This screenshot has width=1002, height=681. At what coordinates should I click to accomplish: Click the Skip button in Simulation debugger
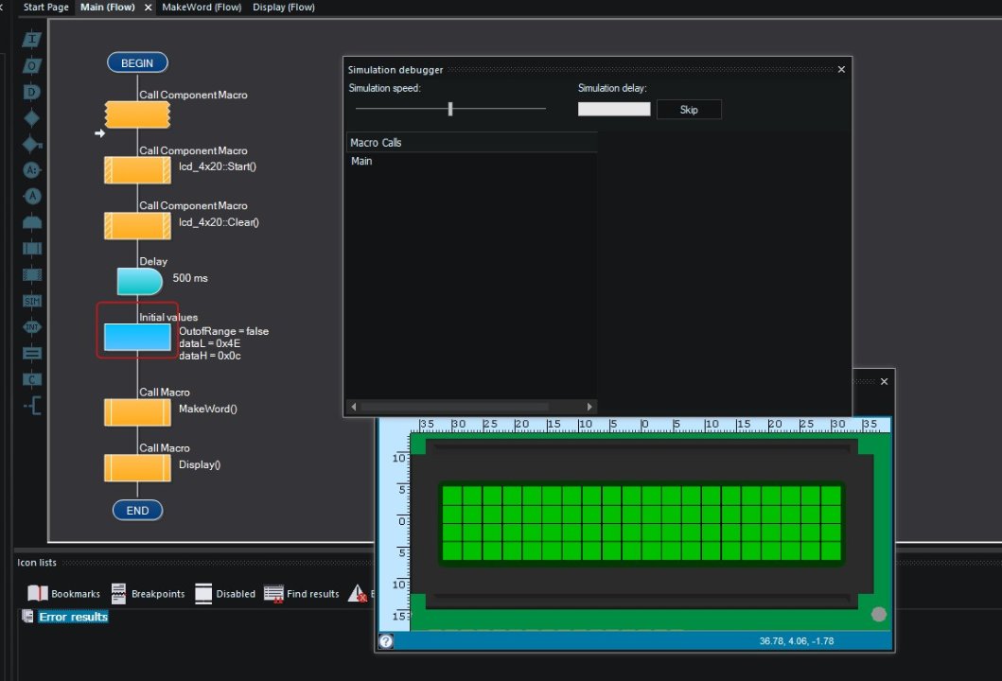(x=689, y=110)
